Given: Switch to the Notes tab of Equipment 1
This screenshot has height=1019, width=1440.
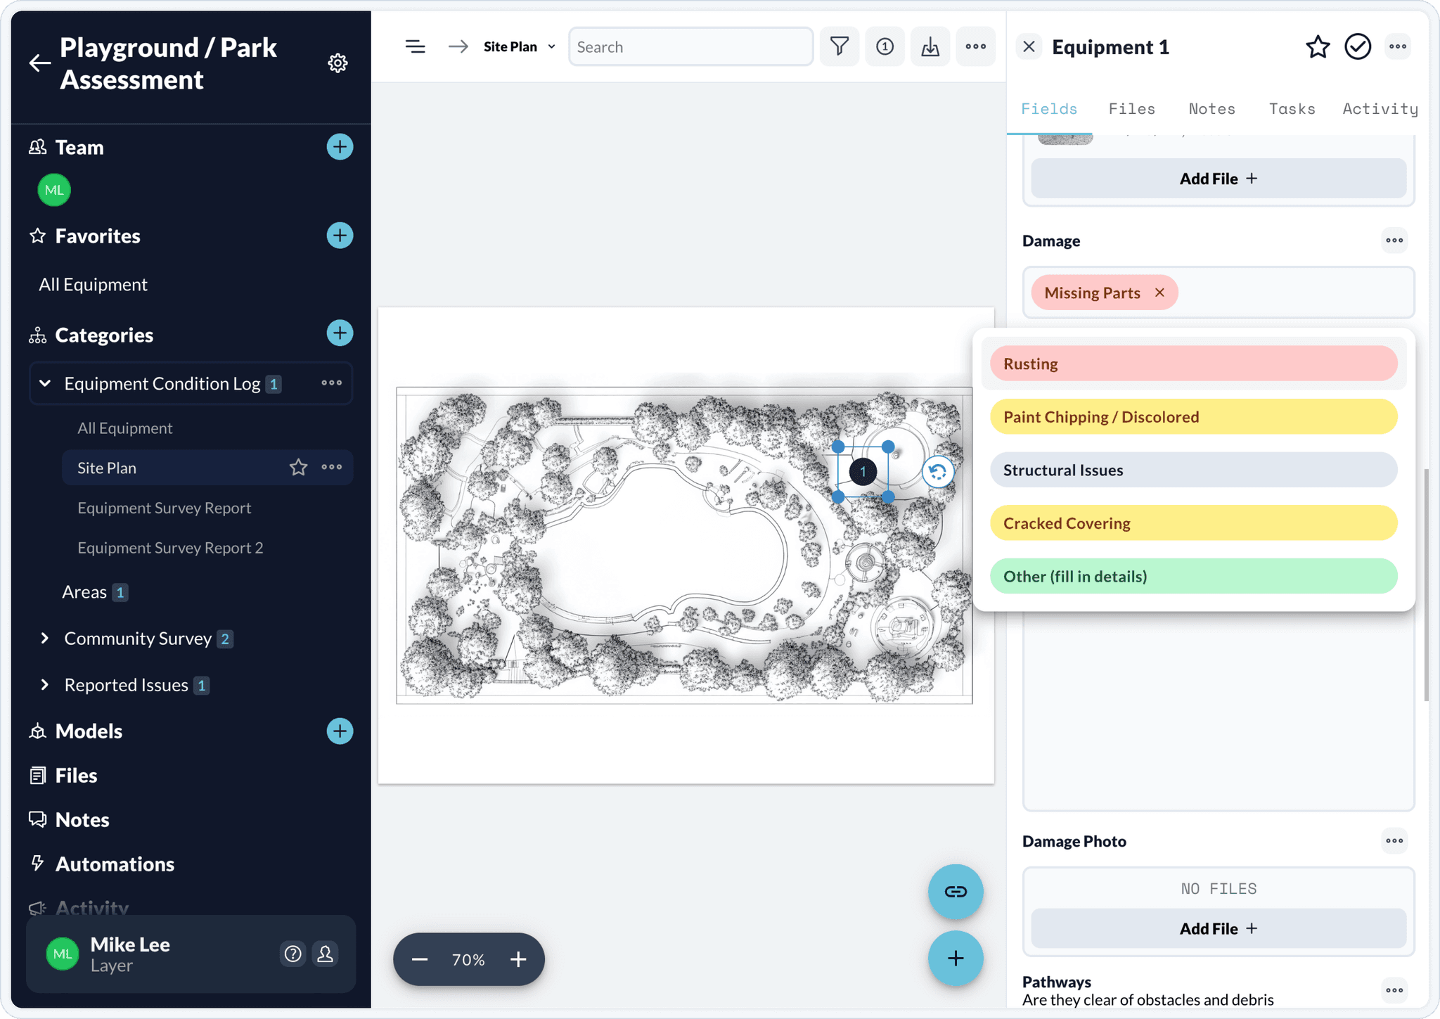Looking at the screenshot, I should (x=1211, y=108).
